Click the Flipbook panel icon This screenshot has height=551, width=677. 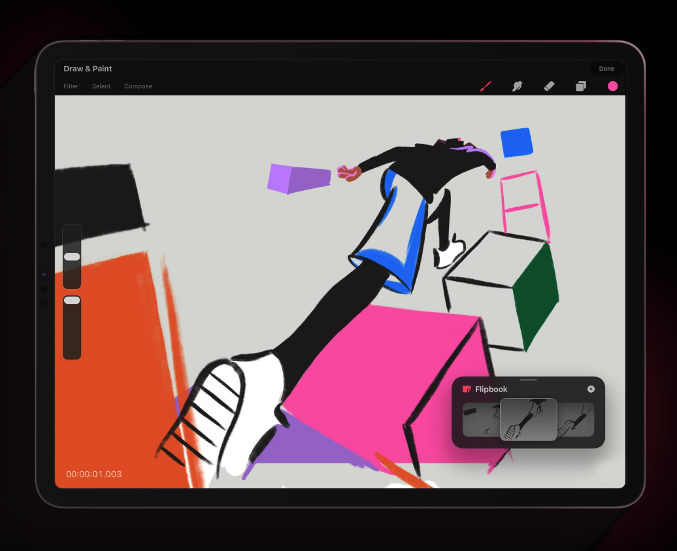(467, 389)
